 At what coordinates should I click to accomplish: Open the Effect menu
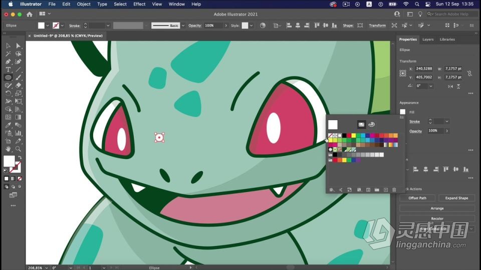(139, 4)
